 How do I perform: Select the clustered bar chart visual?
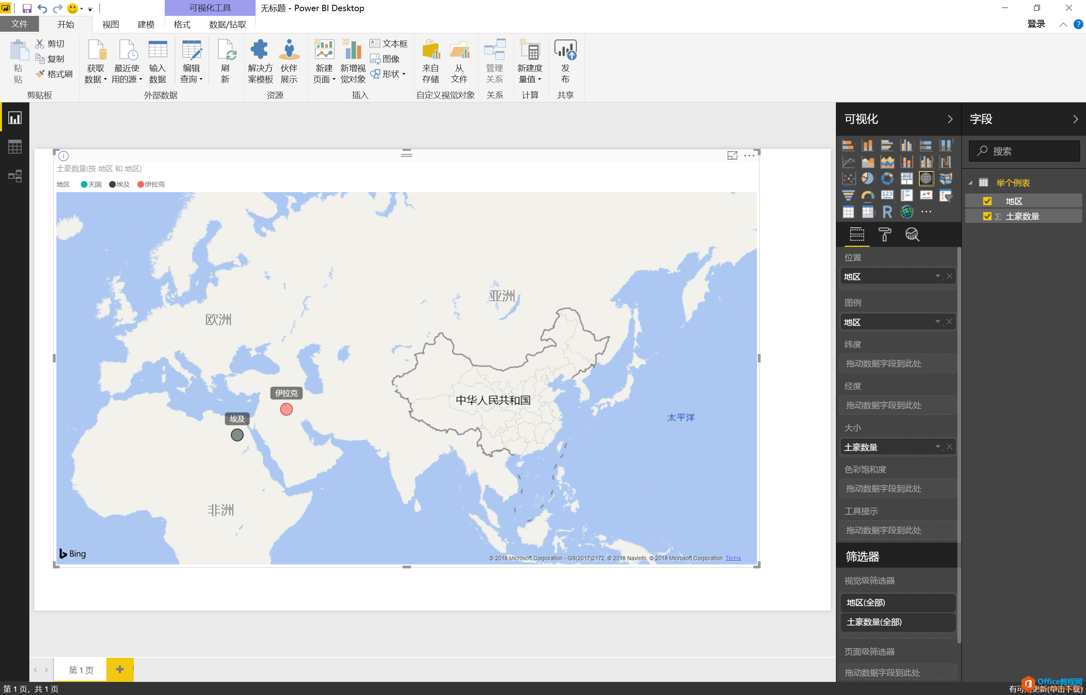click(887, 145)
